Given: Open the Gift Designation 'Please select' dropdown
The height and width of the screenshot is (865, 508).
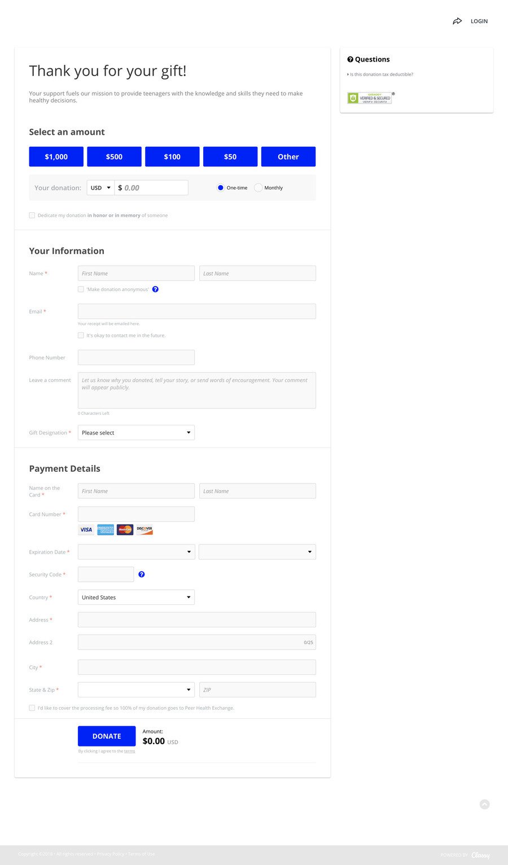Looking at the screenshot, I should (136, 433).
